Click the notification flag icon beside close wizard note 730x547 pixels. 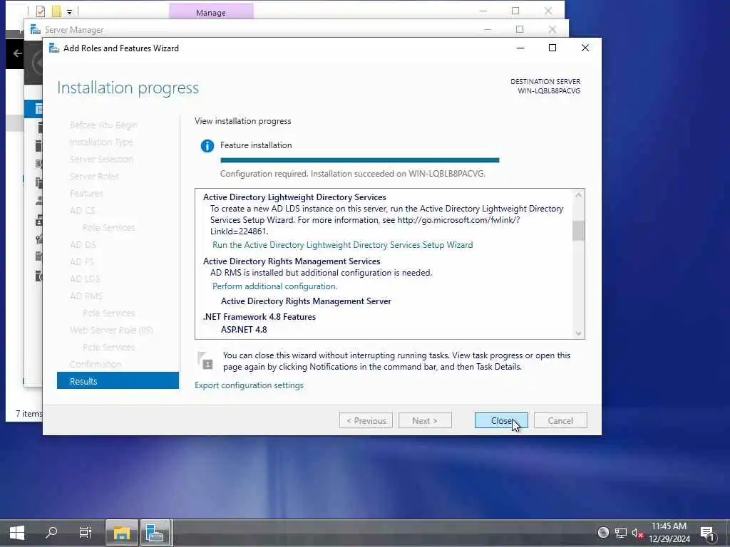click(205, 360)
